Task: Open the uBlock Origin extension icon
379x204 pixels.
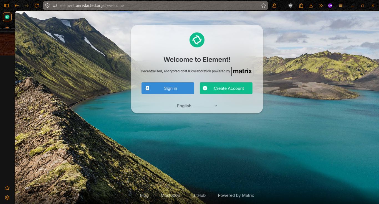Action: pos(290,6)
